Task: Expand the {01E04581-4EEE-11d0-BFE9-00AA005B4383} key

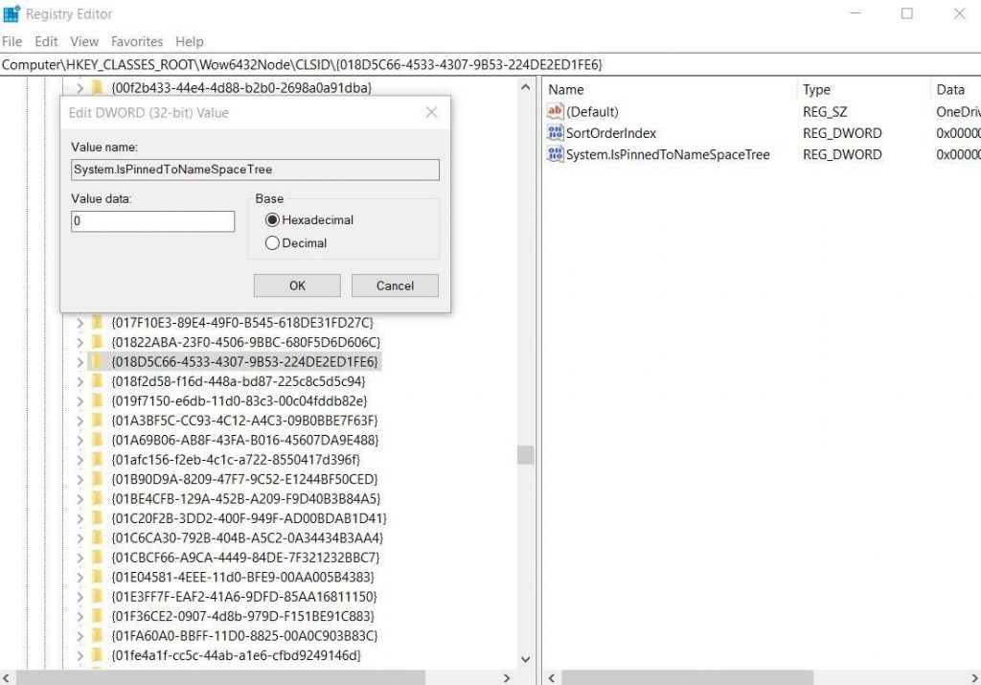Action: pos(80,576)
